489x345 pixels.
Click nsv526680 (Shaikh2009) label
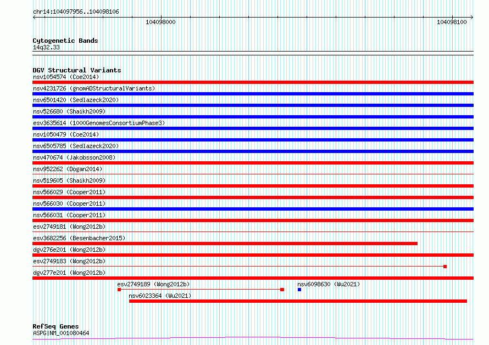(69, 111)
